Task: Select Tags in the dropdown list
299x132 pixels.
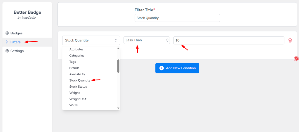Action: click(73, 62)
